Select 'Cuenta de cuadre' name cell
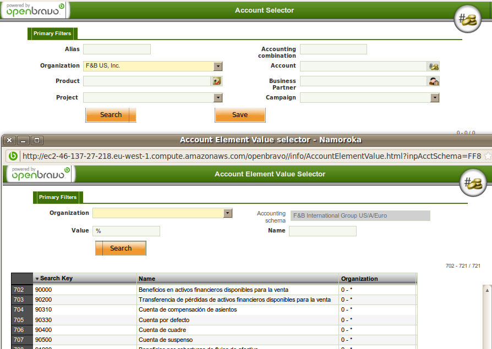This screenshot has width=492, height=349. coord(238,330)
